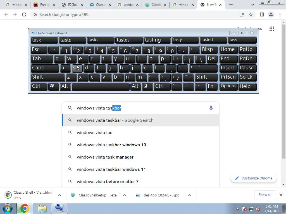Click the share this page icon
286x214 pixels.
pyautogui.click(x=242, y=14)
